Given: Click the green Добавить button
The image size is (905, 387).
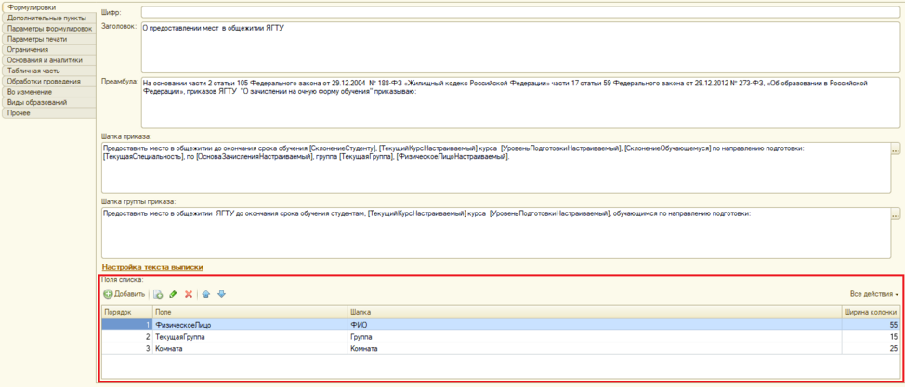Looking at the screenshot, I should (125, 294).
